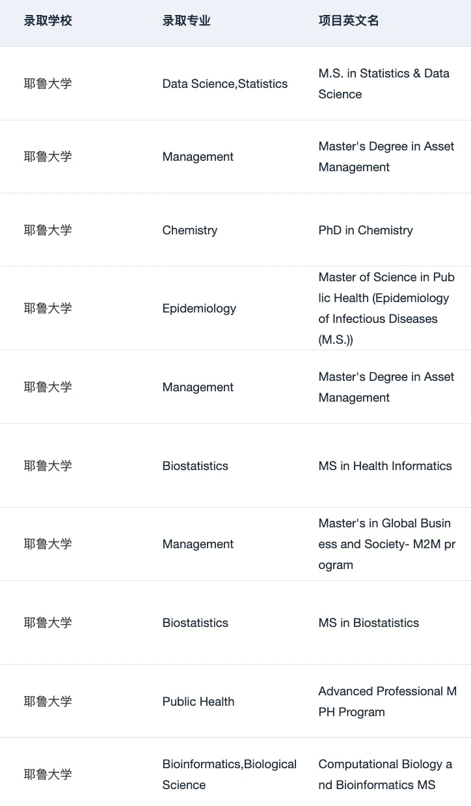Select Management cell in the M2M program row
Screen dimensions: 471x806
click(198, 544)
